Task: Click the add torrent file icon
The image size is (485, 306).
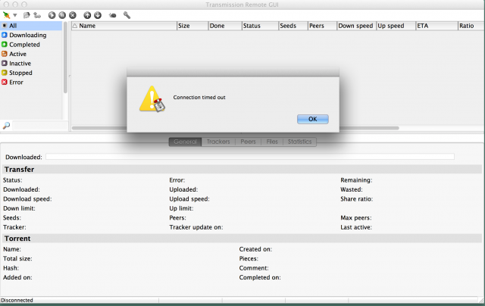Action: [x=27, y=15]
